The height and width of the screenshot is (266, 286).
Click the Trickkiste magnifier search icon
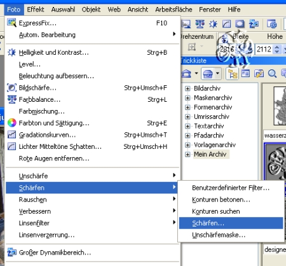(x=272, y=74)
